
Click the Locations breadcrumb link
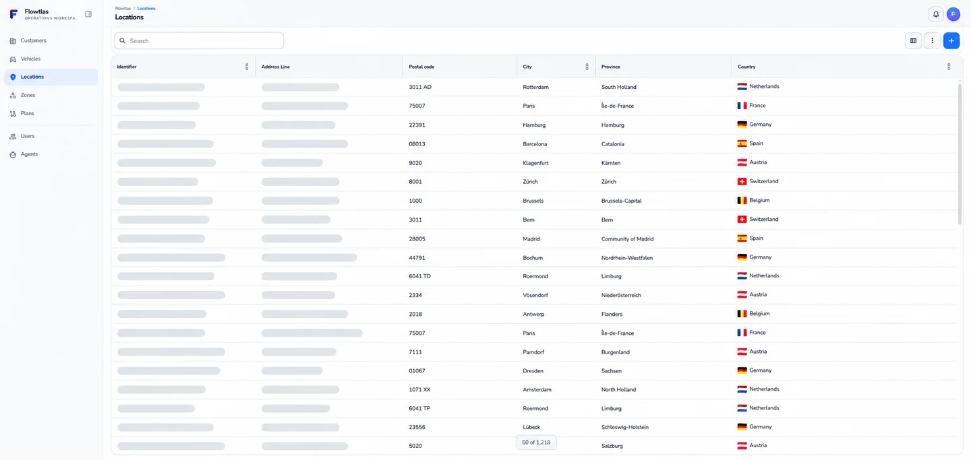[x=146, y=9]
